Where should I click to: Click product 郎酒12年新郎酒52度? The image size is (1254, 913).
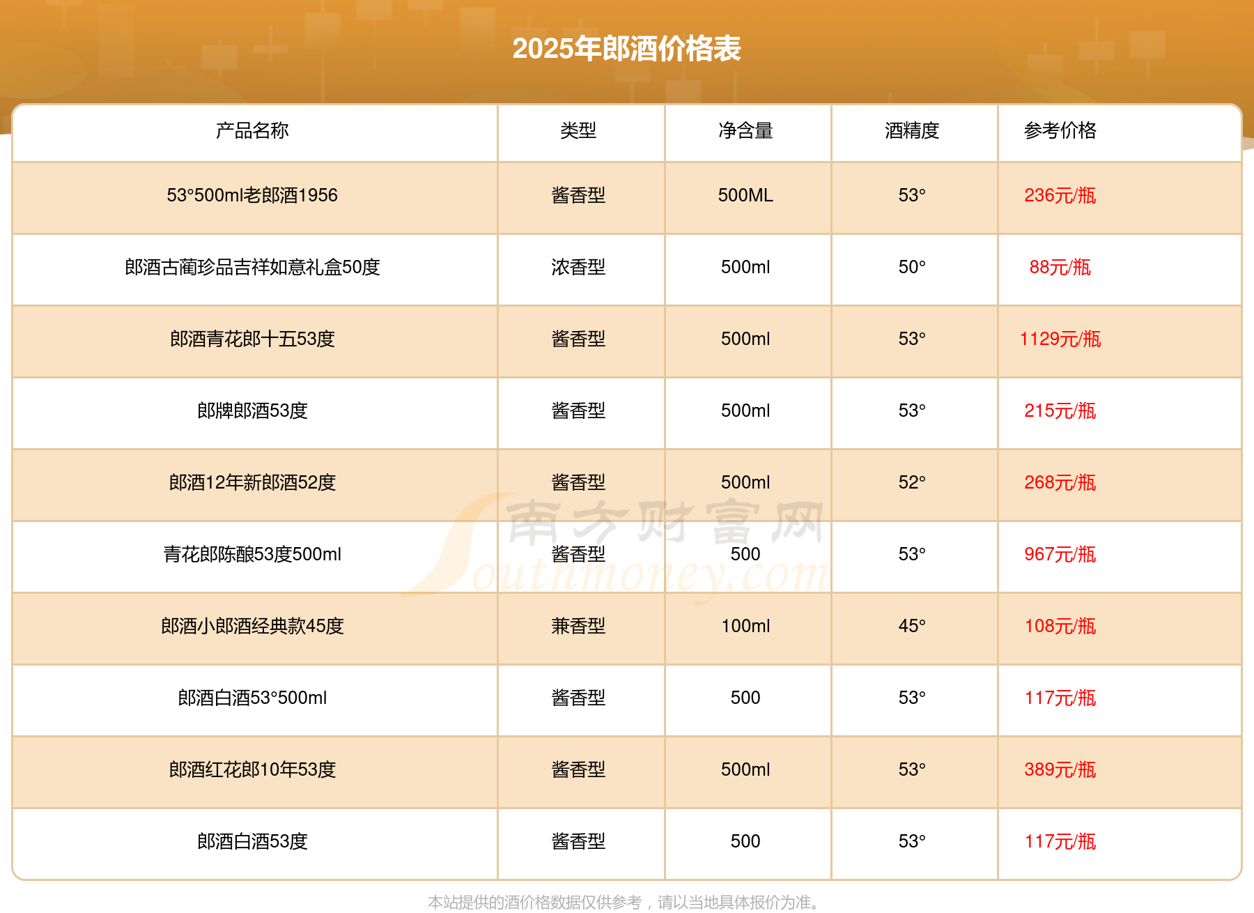252,482
